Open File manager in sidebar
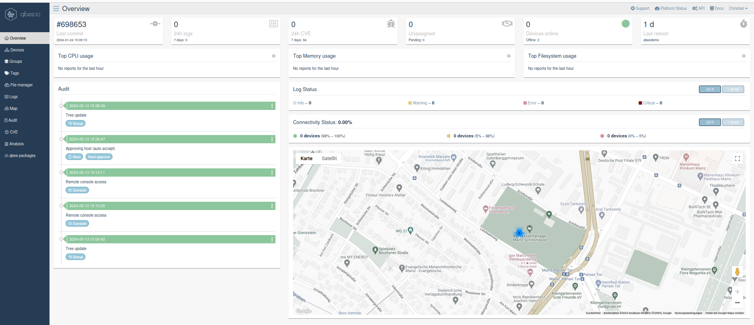754x325 pixels. (25, 85)
